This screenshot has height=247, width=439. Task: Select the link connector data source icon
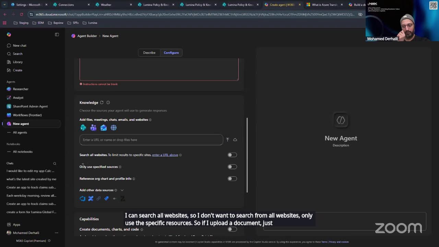(x=98, y=198)
